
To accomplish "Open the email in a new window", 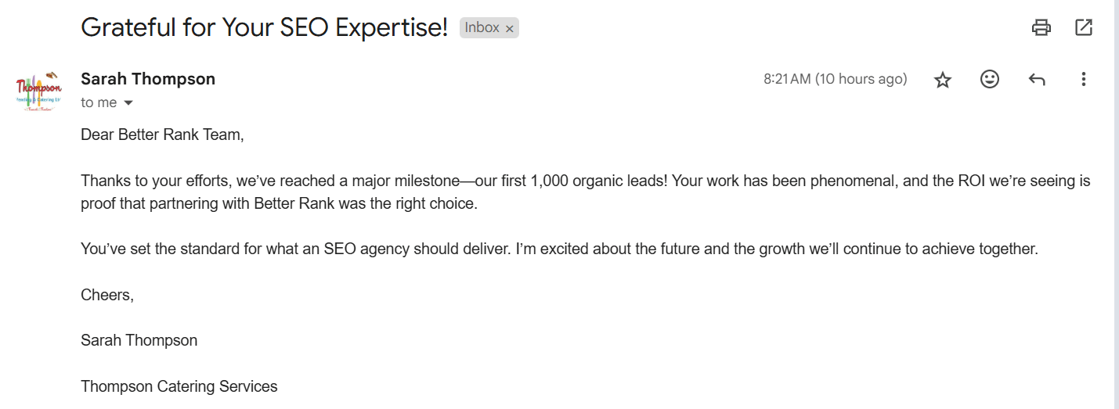I will (1084, 28).
